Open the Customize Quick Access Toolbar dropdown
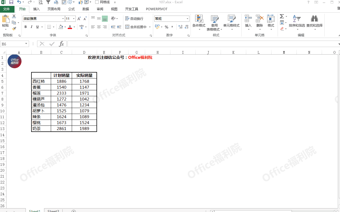This screenshot has height=212, width=340. (x=115, y=2)
